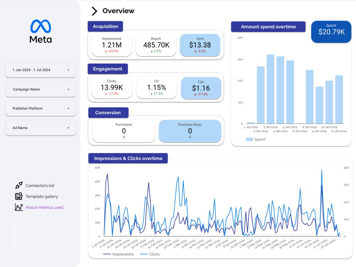Open the Template gallery link
Image resolution: width=356 pixels, height=267 pixels.
(42, 196)
